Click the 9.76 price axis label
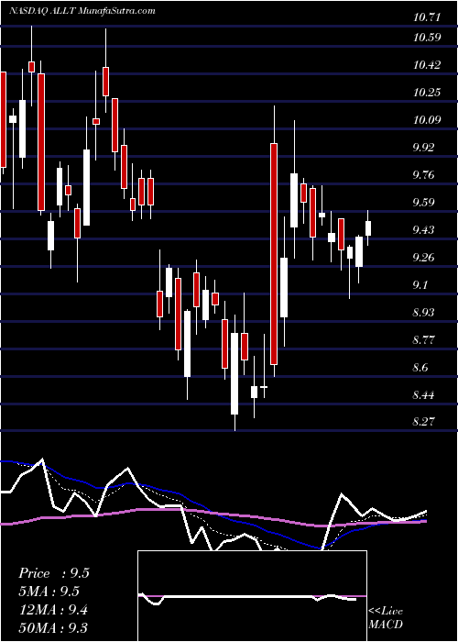The image size is (458, 642). pyautogui.click(x=423, y=175)
